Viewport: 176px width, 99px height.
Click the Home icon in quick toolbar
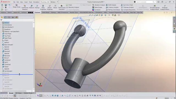2,5
